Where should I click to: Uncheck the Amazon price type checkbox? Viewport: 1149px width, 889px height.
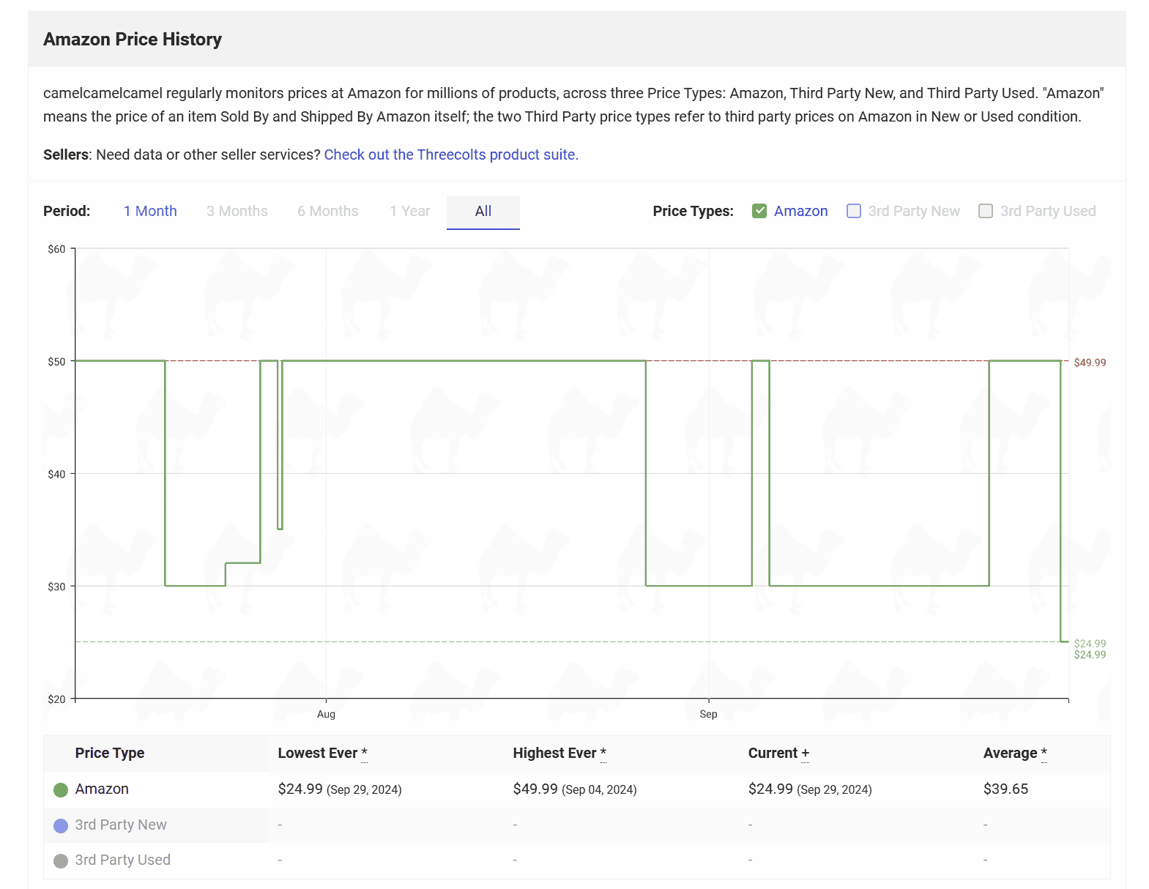tap(759, 211)
